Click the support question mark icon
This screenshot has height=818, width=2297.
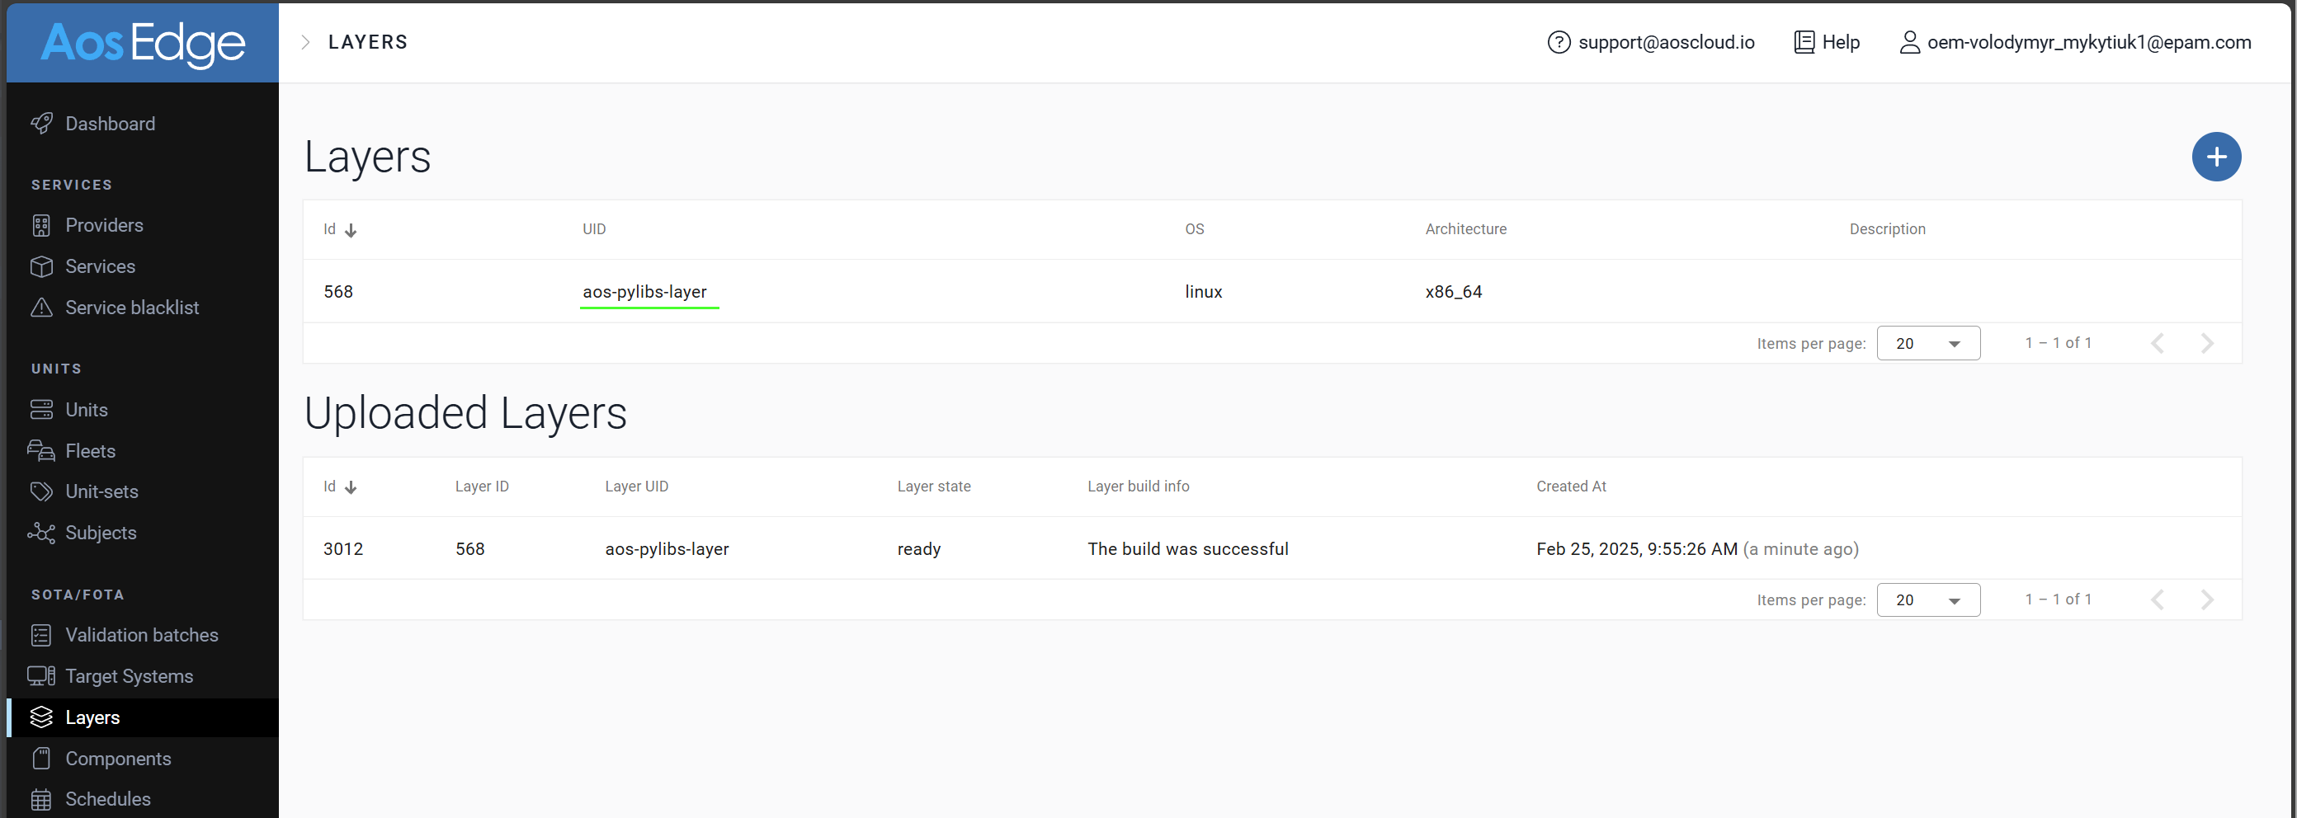tap(1559, 42)
